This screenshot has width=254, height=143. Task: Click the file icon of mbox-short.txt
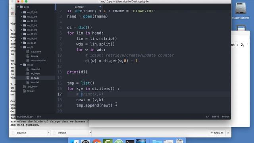tap(28, 60)
